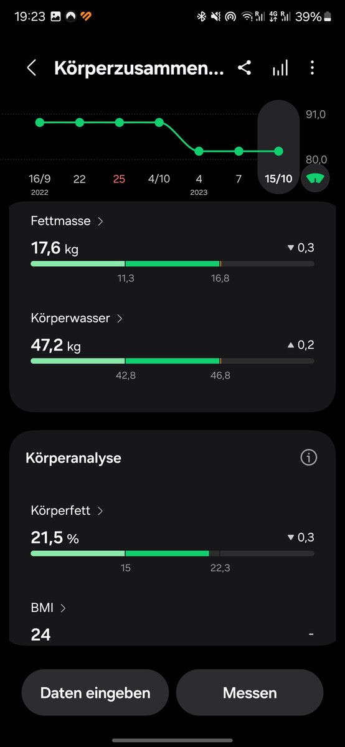Viewport: 345px width, 747px height.
Task: Select the 4/10 data point date
Action: (x=159, y=179)
